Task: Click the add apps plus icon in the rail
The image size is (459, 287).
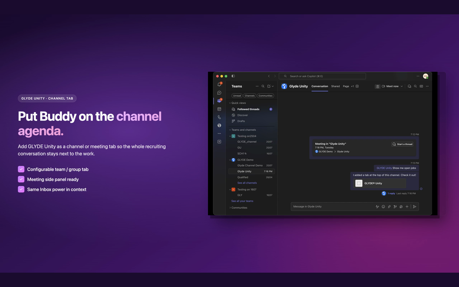Action: (x=219, y=142)
